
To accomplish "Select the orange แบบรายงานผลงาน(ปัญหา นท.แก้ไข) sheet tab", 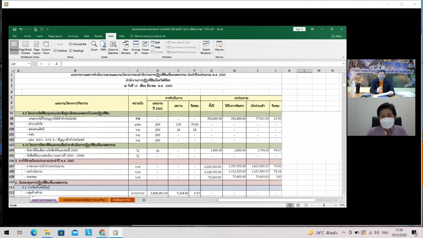I will (x=84, y=200).
